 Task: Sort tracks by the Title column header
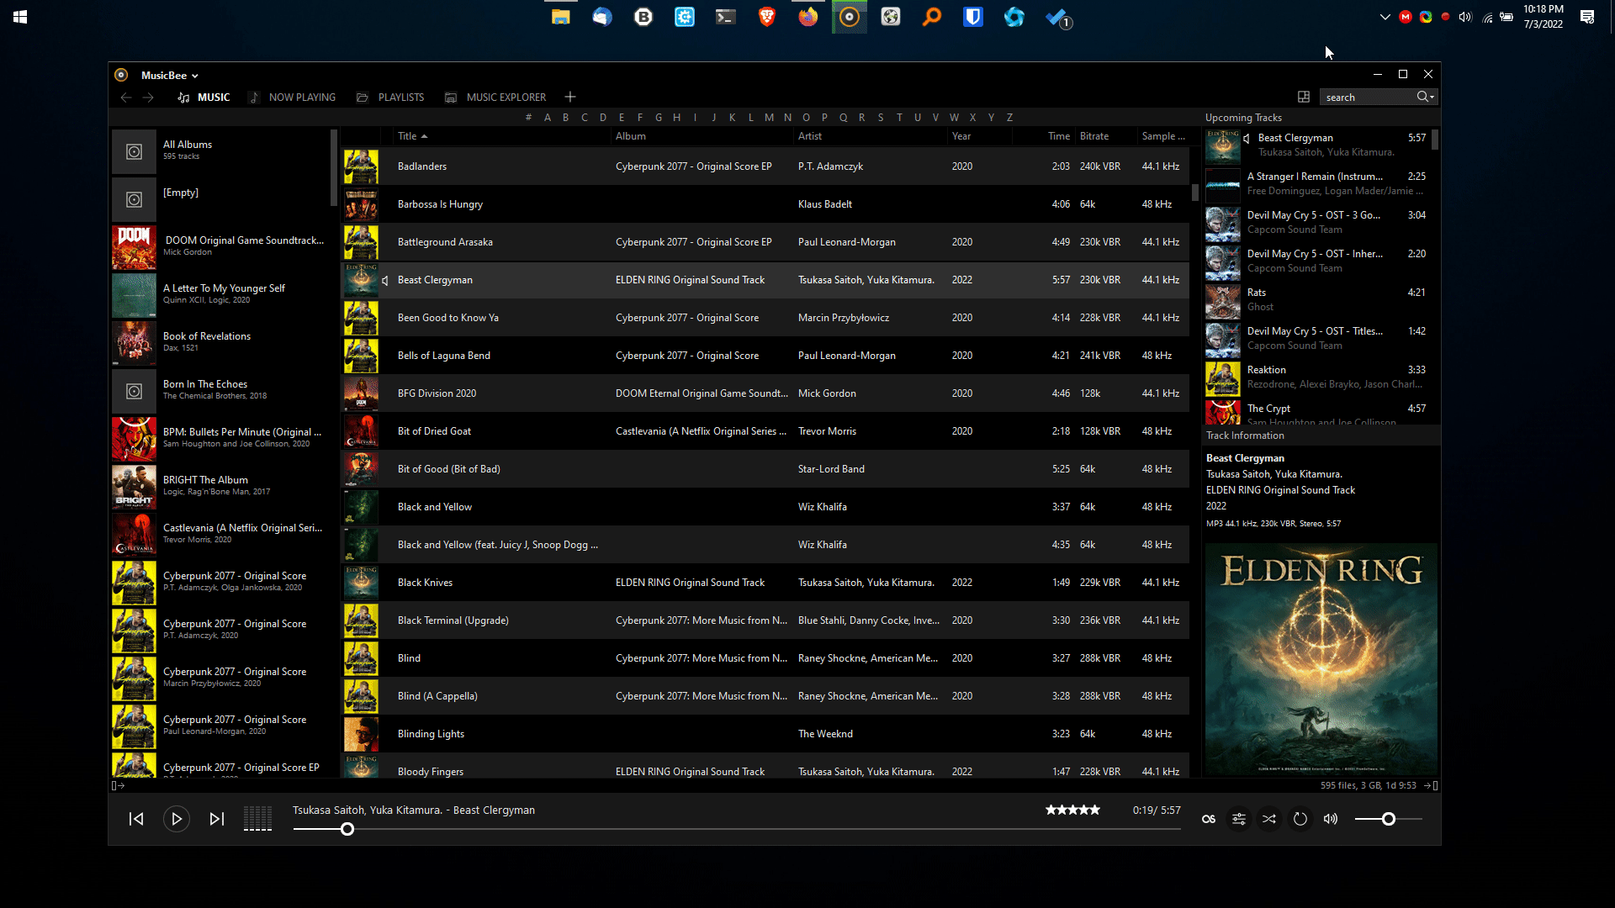pyautogui.click(x=408, y=136)
